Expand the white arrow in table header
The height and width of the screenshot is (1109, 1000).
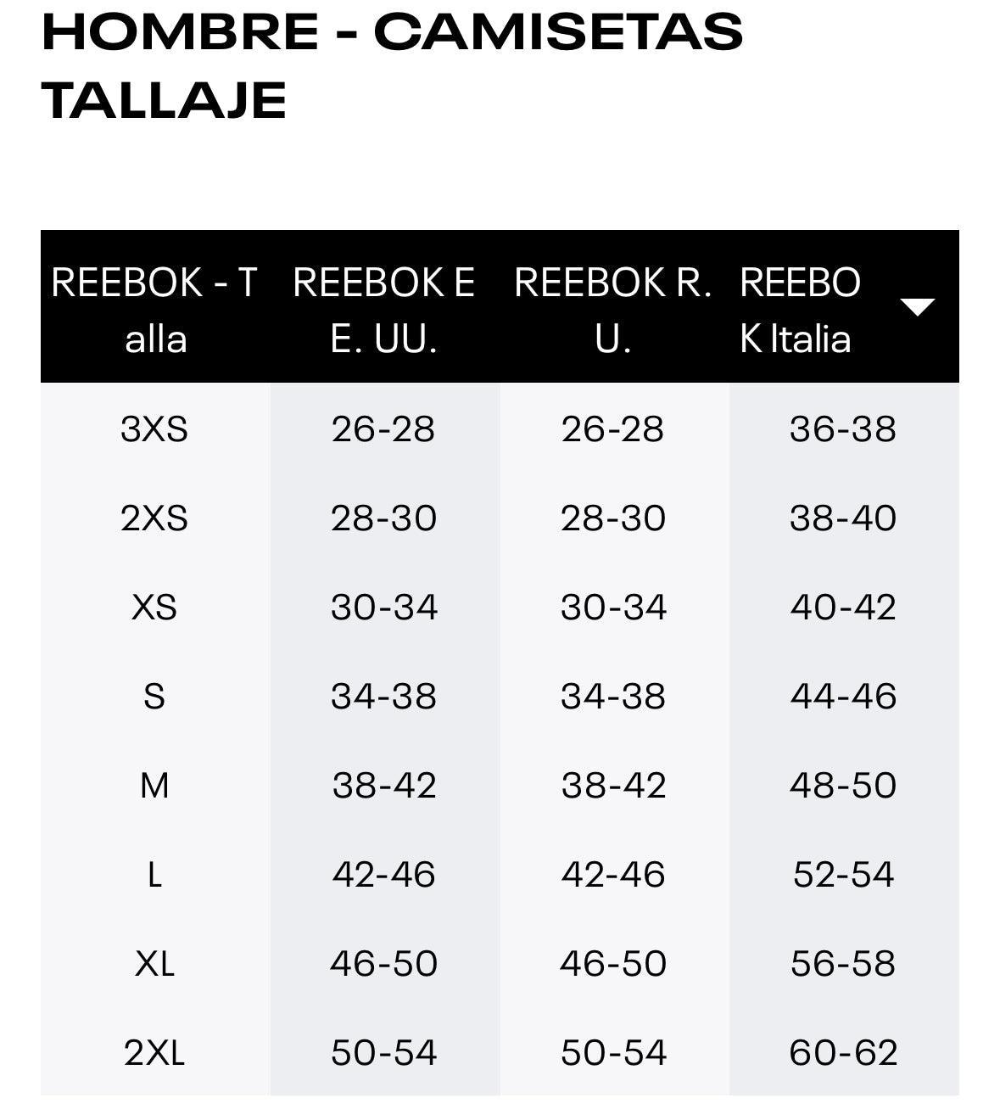[917, 306]
